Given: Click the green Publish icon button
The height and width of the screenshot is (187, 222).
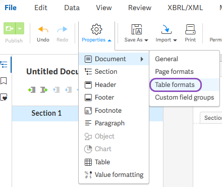Looking at the screenshot, I should click(10, 28).
